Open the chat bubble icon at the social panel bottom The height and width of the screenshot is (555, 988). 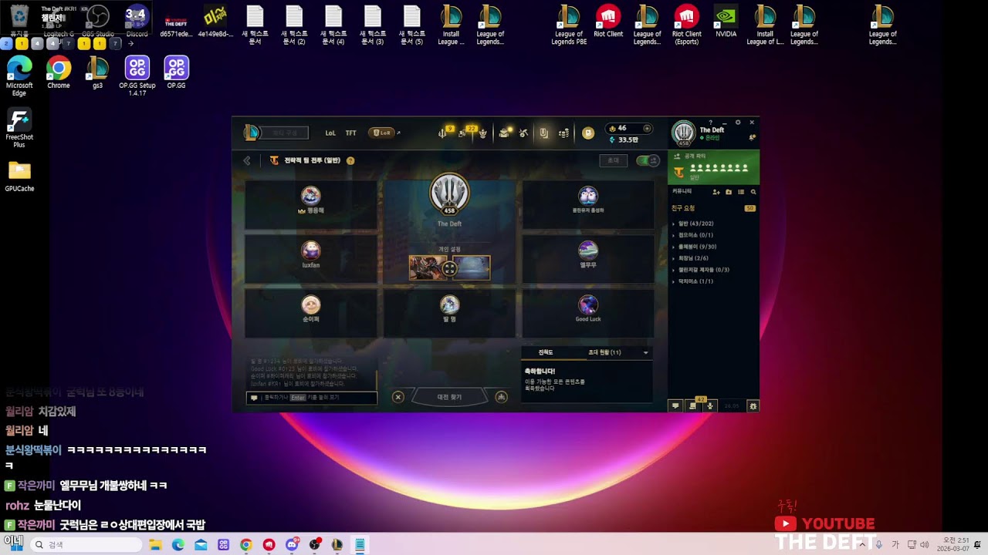point(675,405)
